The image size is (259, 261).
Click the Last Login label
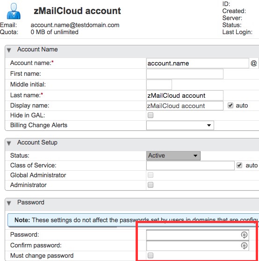coord(237,32)
